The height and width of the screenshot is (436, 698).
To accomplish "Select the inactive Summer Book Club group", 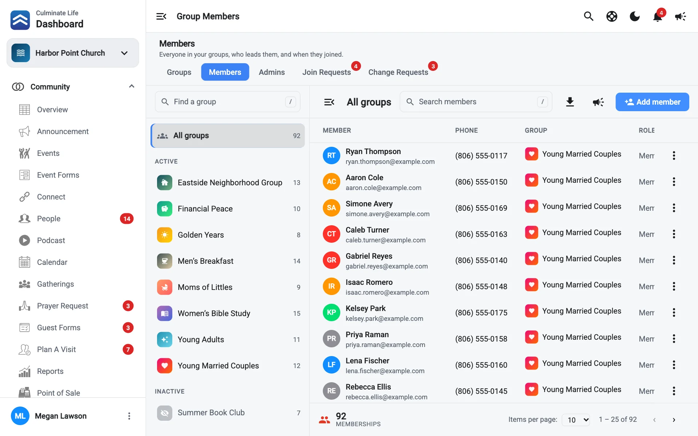I will 228,413.
